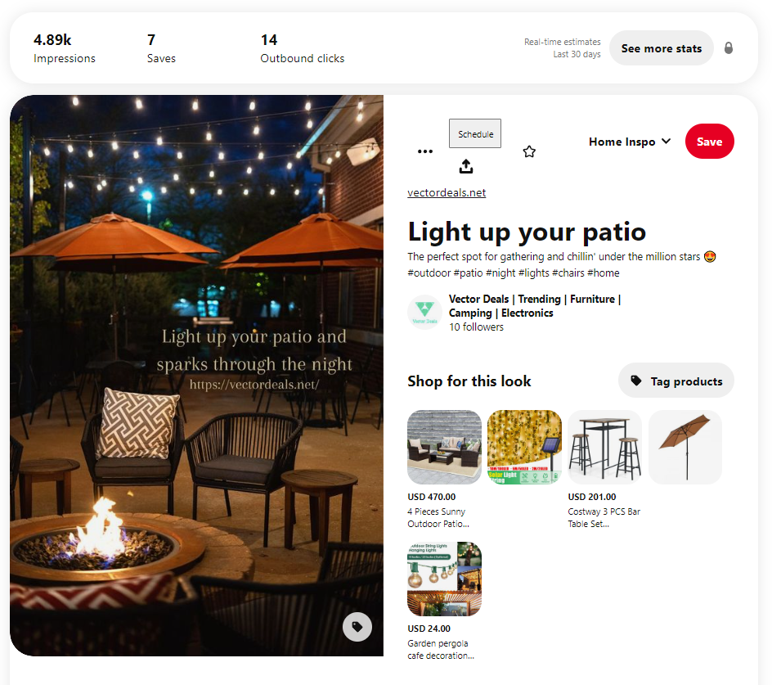Open the vectordeals.net link
Screen dimensions: 772x685
447,192
